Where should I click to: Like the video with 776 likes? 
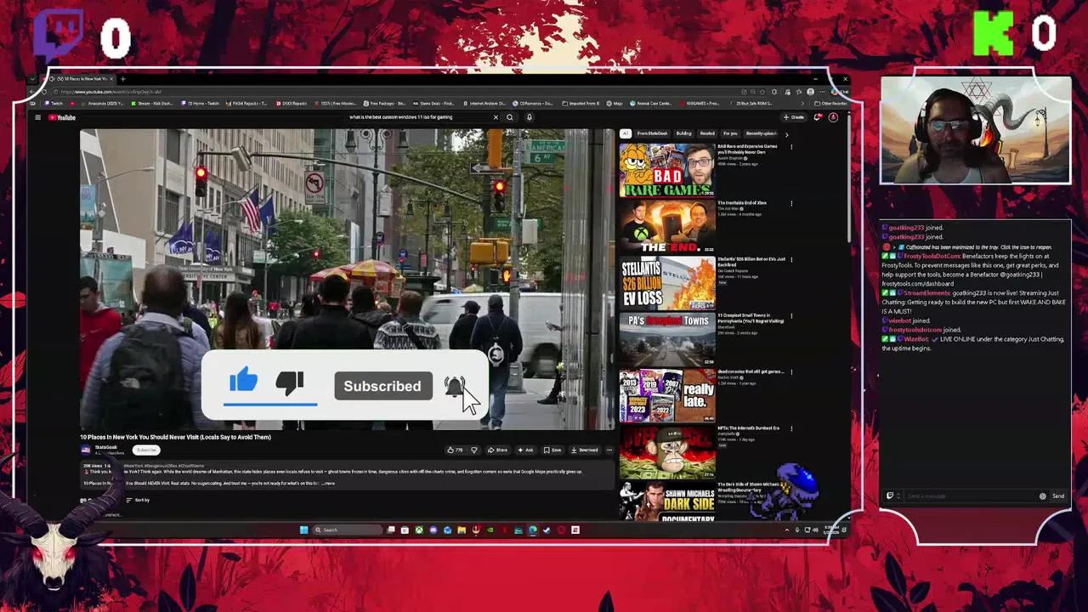point(455,450)
